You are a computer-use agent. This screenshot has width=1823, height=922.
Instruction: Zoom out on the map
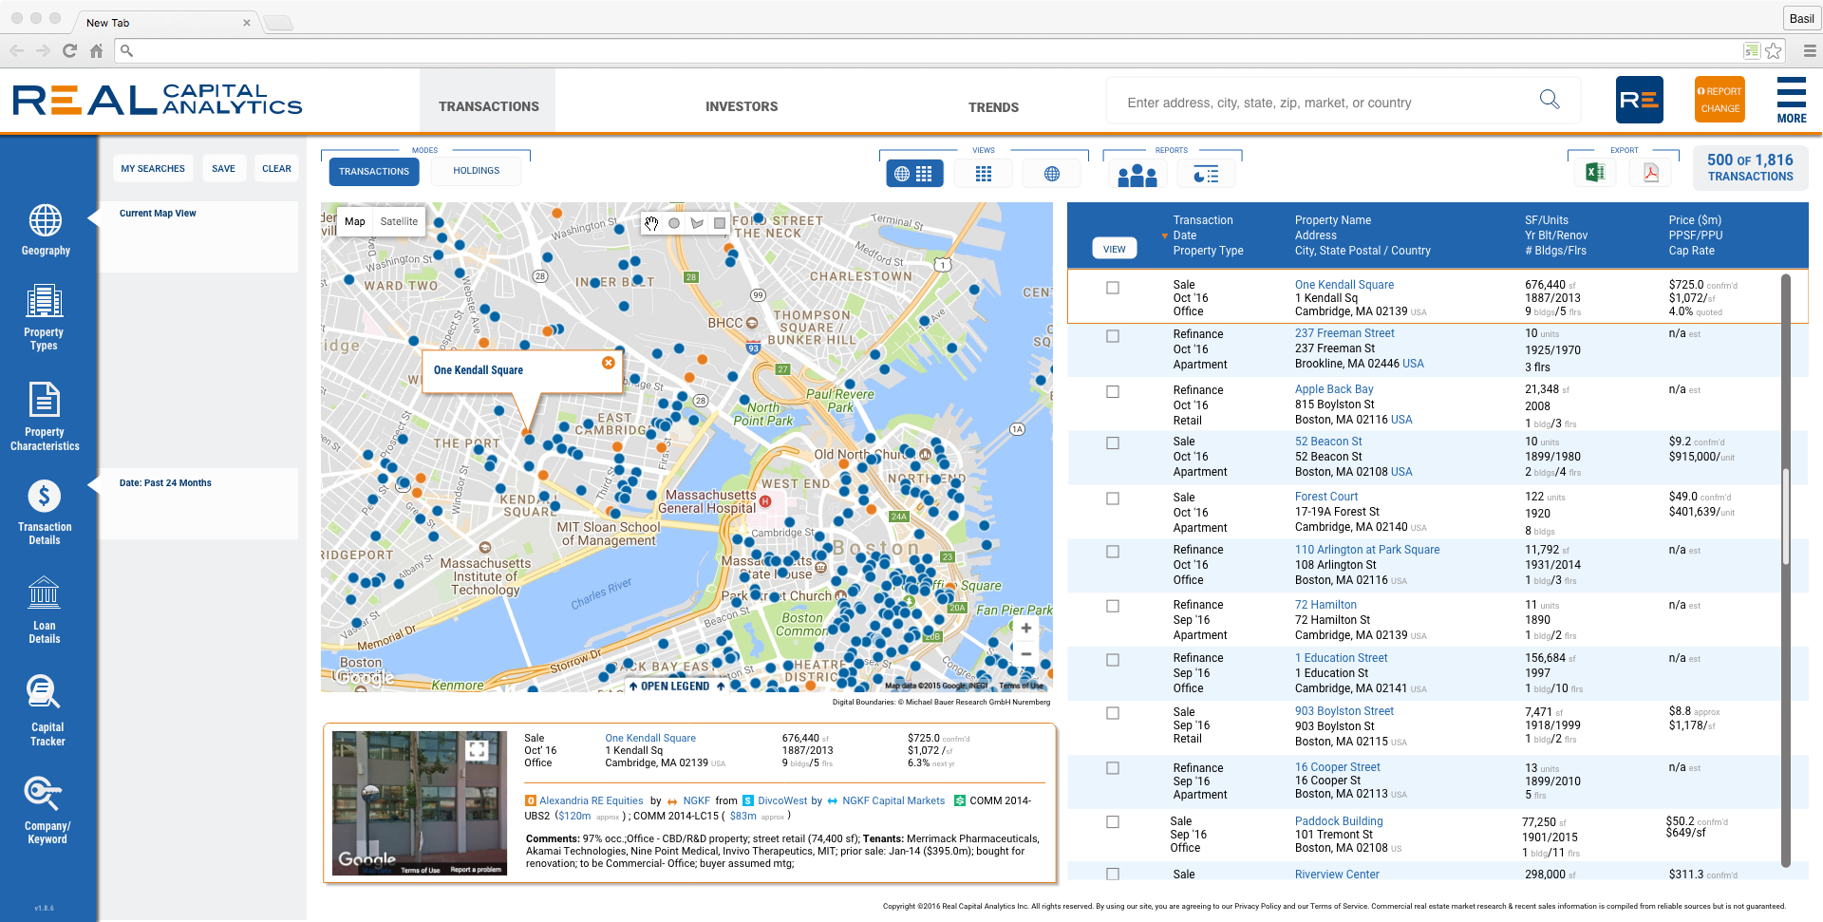1025,654
